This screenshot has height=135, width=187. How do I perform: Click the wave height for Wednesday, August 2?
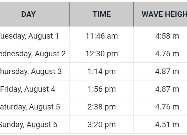[167, 54]
